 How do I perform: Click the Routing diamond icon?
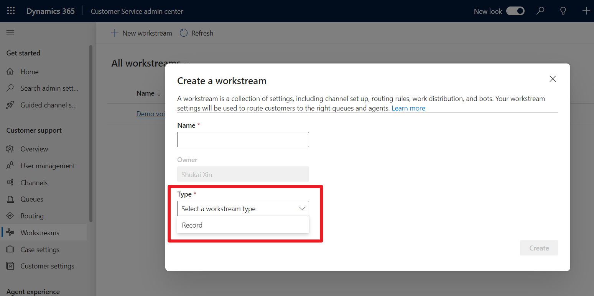pyautogui.click(x=10, y=216)
